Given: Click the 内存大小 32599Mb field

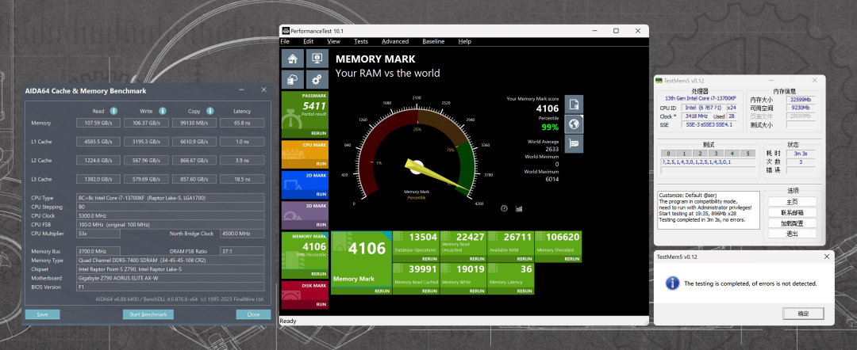Looking at the screenshot, I should pyautogui.click(x=801, y=100).
